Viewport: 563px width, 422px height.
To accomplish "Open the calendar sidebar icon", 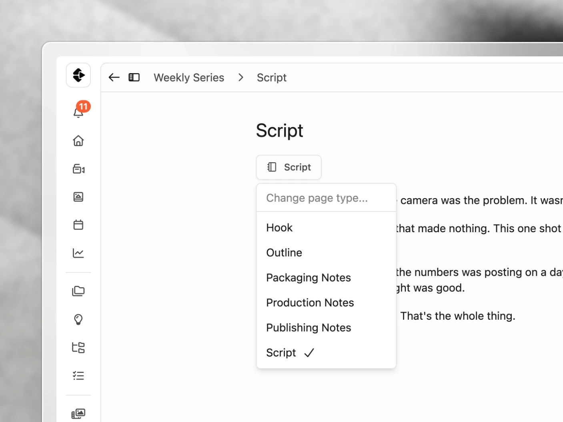I will coord(78,225).
